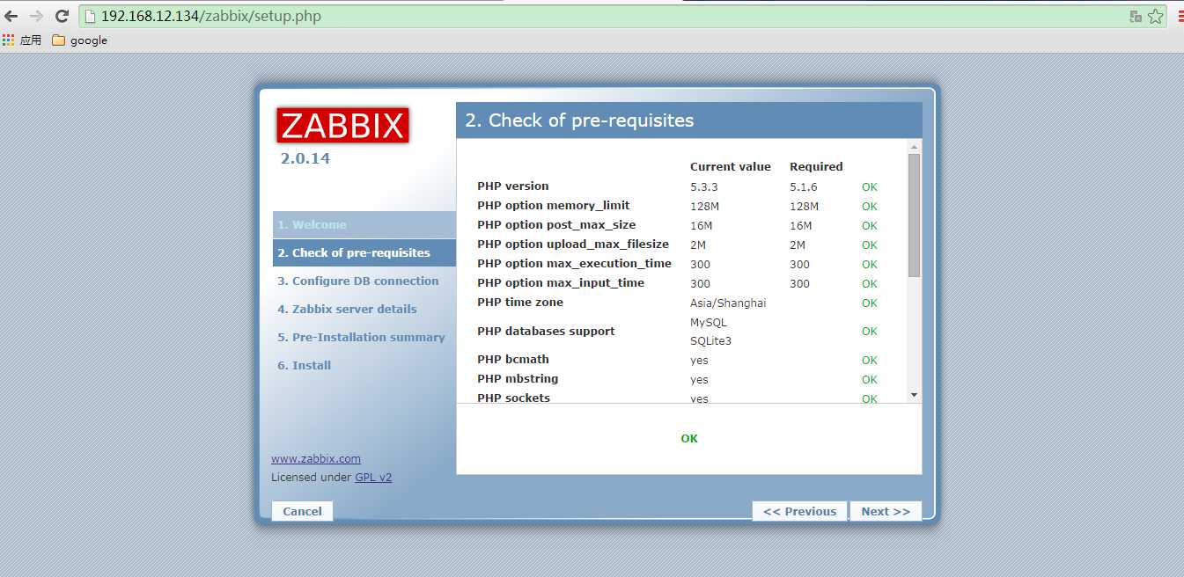Image resolution: width=1184 pixels, height=577 pixels.
Task: Click the PHP bcmath label
Action: 513,360
